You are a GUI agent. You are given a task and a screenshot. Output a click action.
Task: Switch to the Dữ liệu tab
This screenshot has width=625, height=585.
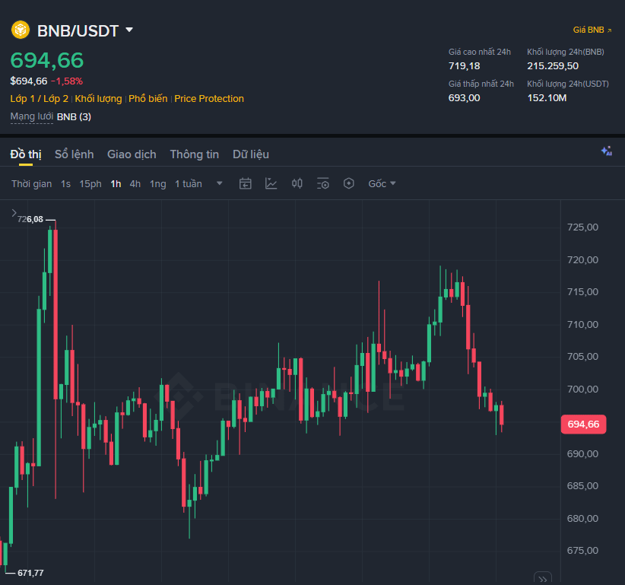(251, 154)
